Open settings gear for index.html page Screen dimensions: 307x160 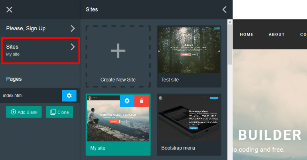point(69,96)
